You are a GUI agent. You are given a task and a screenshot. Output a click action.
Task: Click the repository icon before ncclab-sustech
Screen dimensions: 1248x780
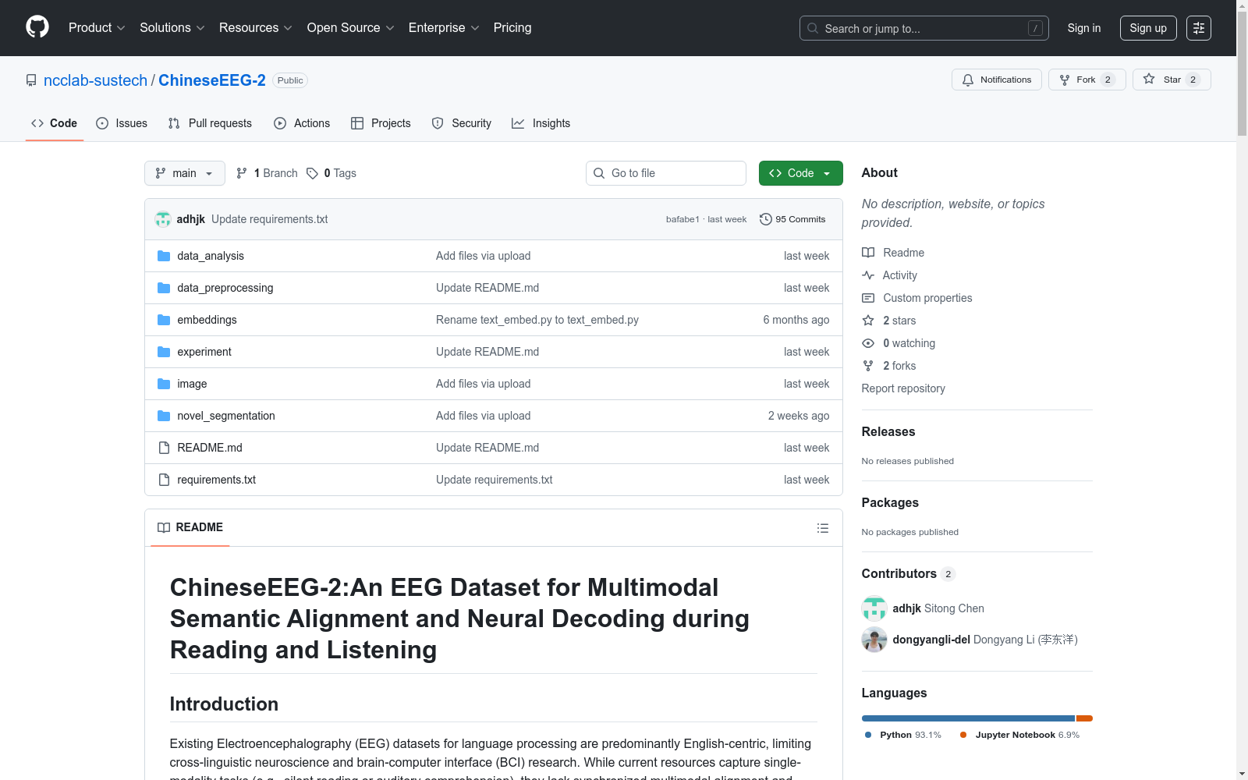tap(31, 80)
